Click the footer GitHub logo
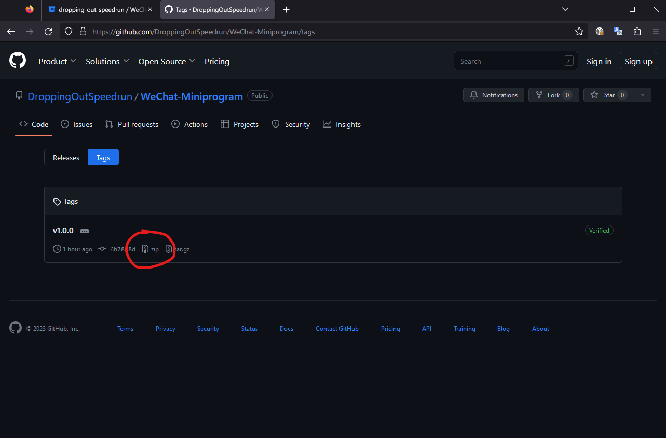This screenshot has width=666, height=438. [16, 328]
